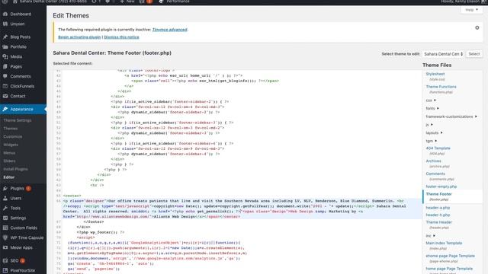Open PixelYourSite sidebar icon
This screenshot has width=488, height=274.
(5, 271)
